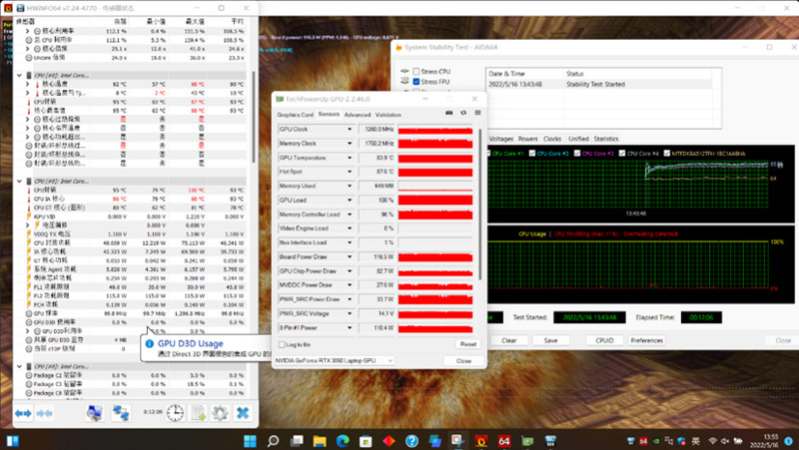Click GPU Temperature red history graph
The width and height of the screenshot is (799, 450).
tap(435, 158)
